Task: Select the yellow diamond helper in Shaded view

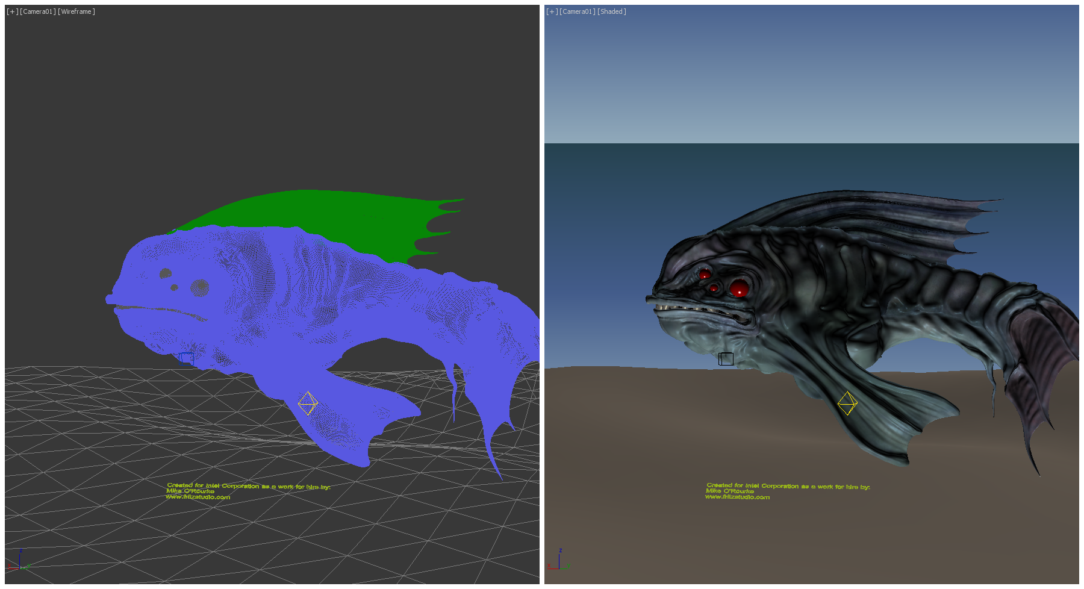Action: coord(847,404)
